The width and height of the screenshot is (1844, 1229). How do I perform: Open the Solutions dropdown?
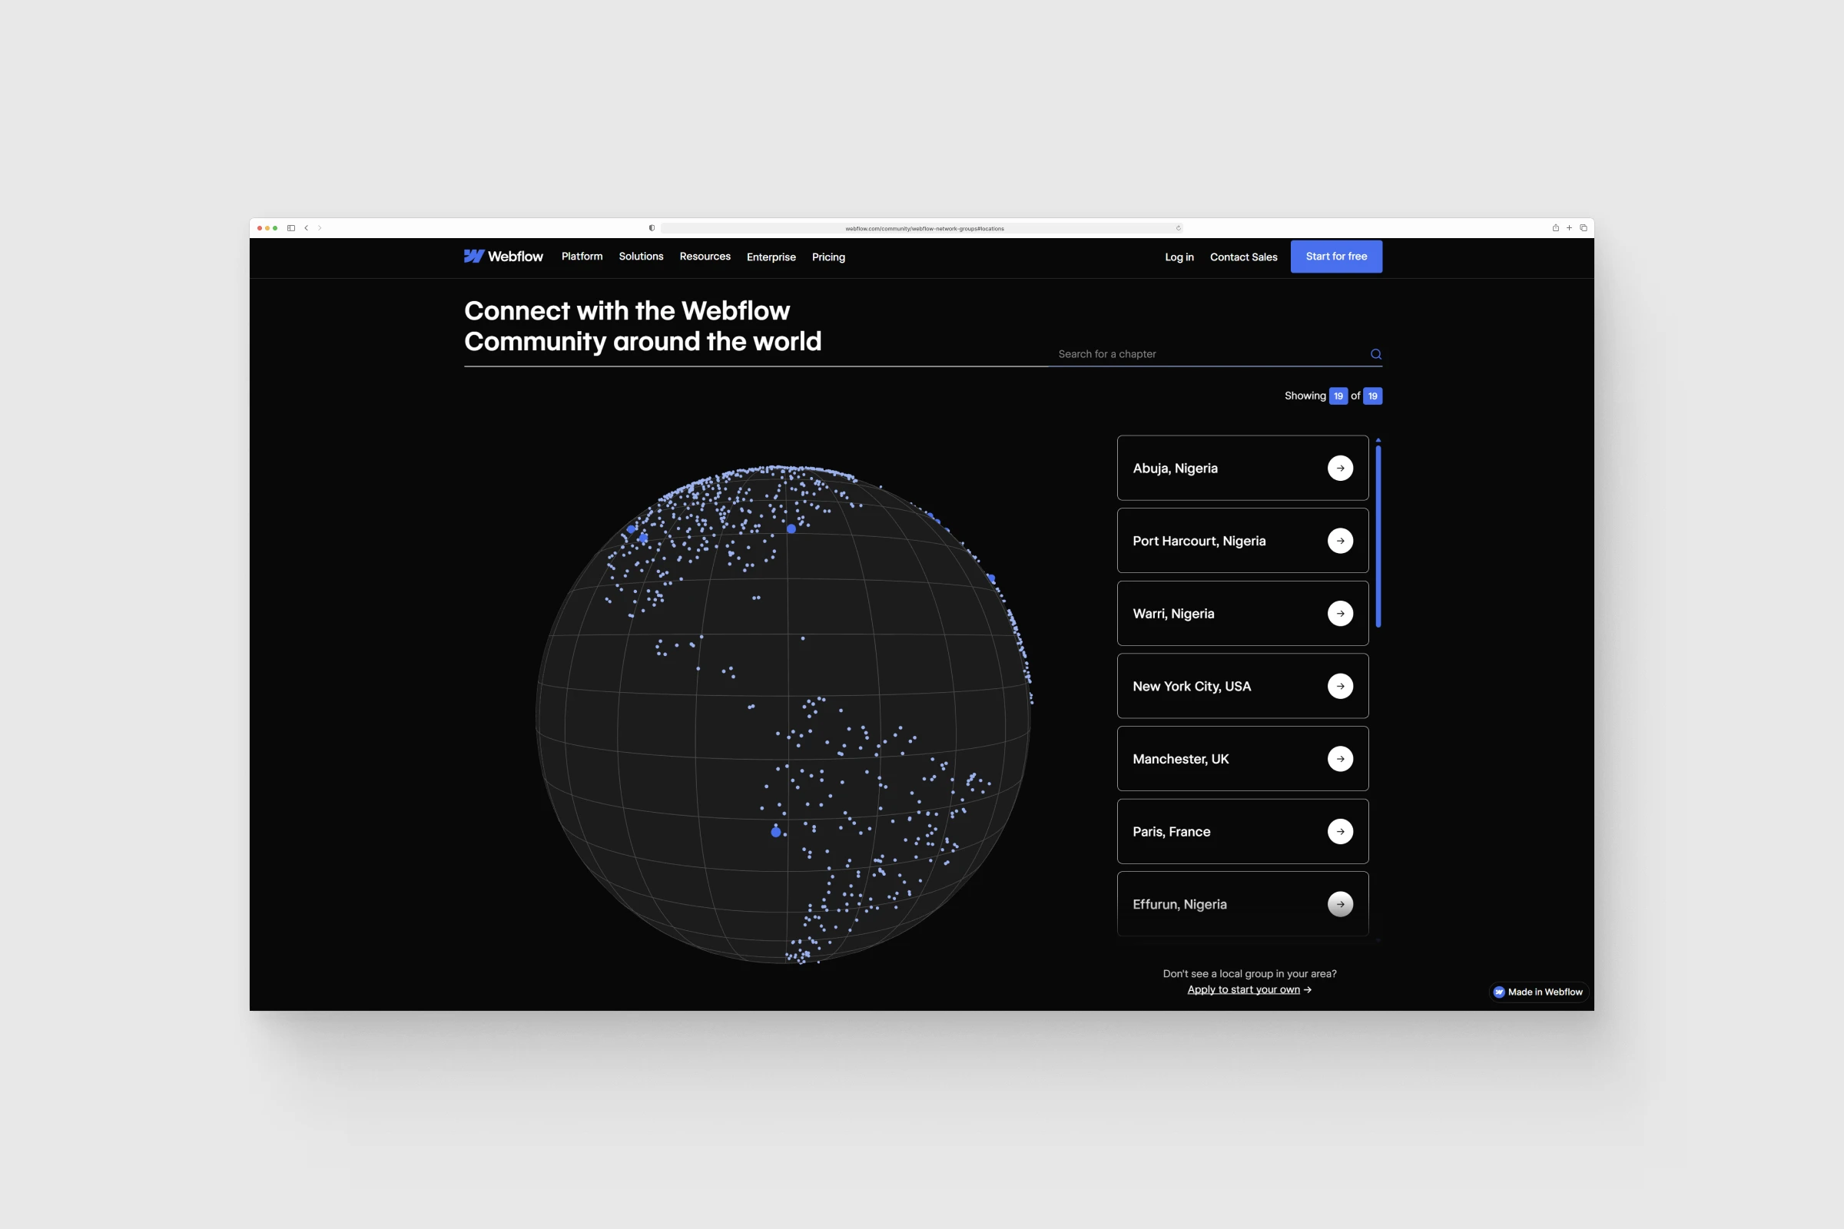coord(641,257)
